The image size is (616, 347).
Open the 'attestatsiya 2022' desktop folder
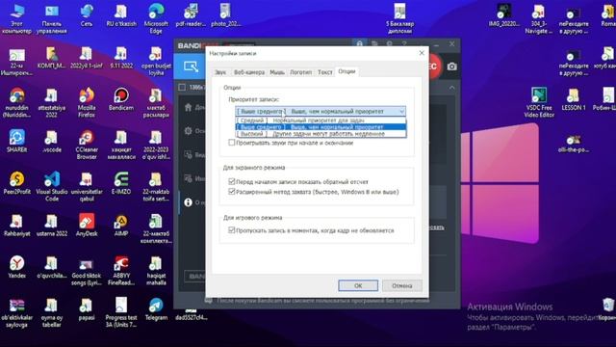(51, 103)
